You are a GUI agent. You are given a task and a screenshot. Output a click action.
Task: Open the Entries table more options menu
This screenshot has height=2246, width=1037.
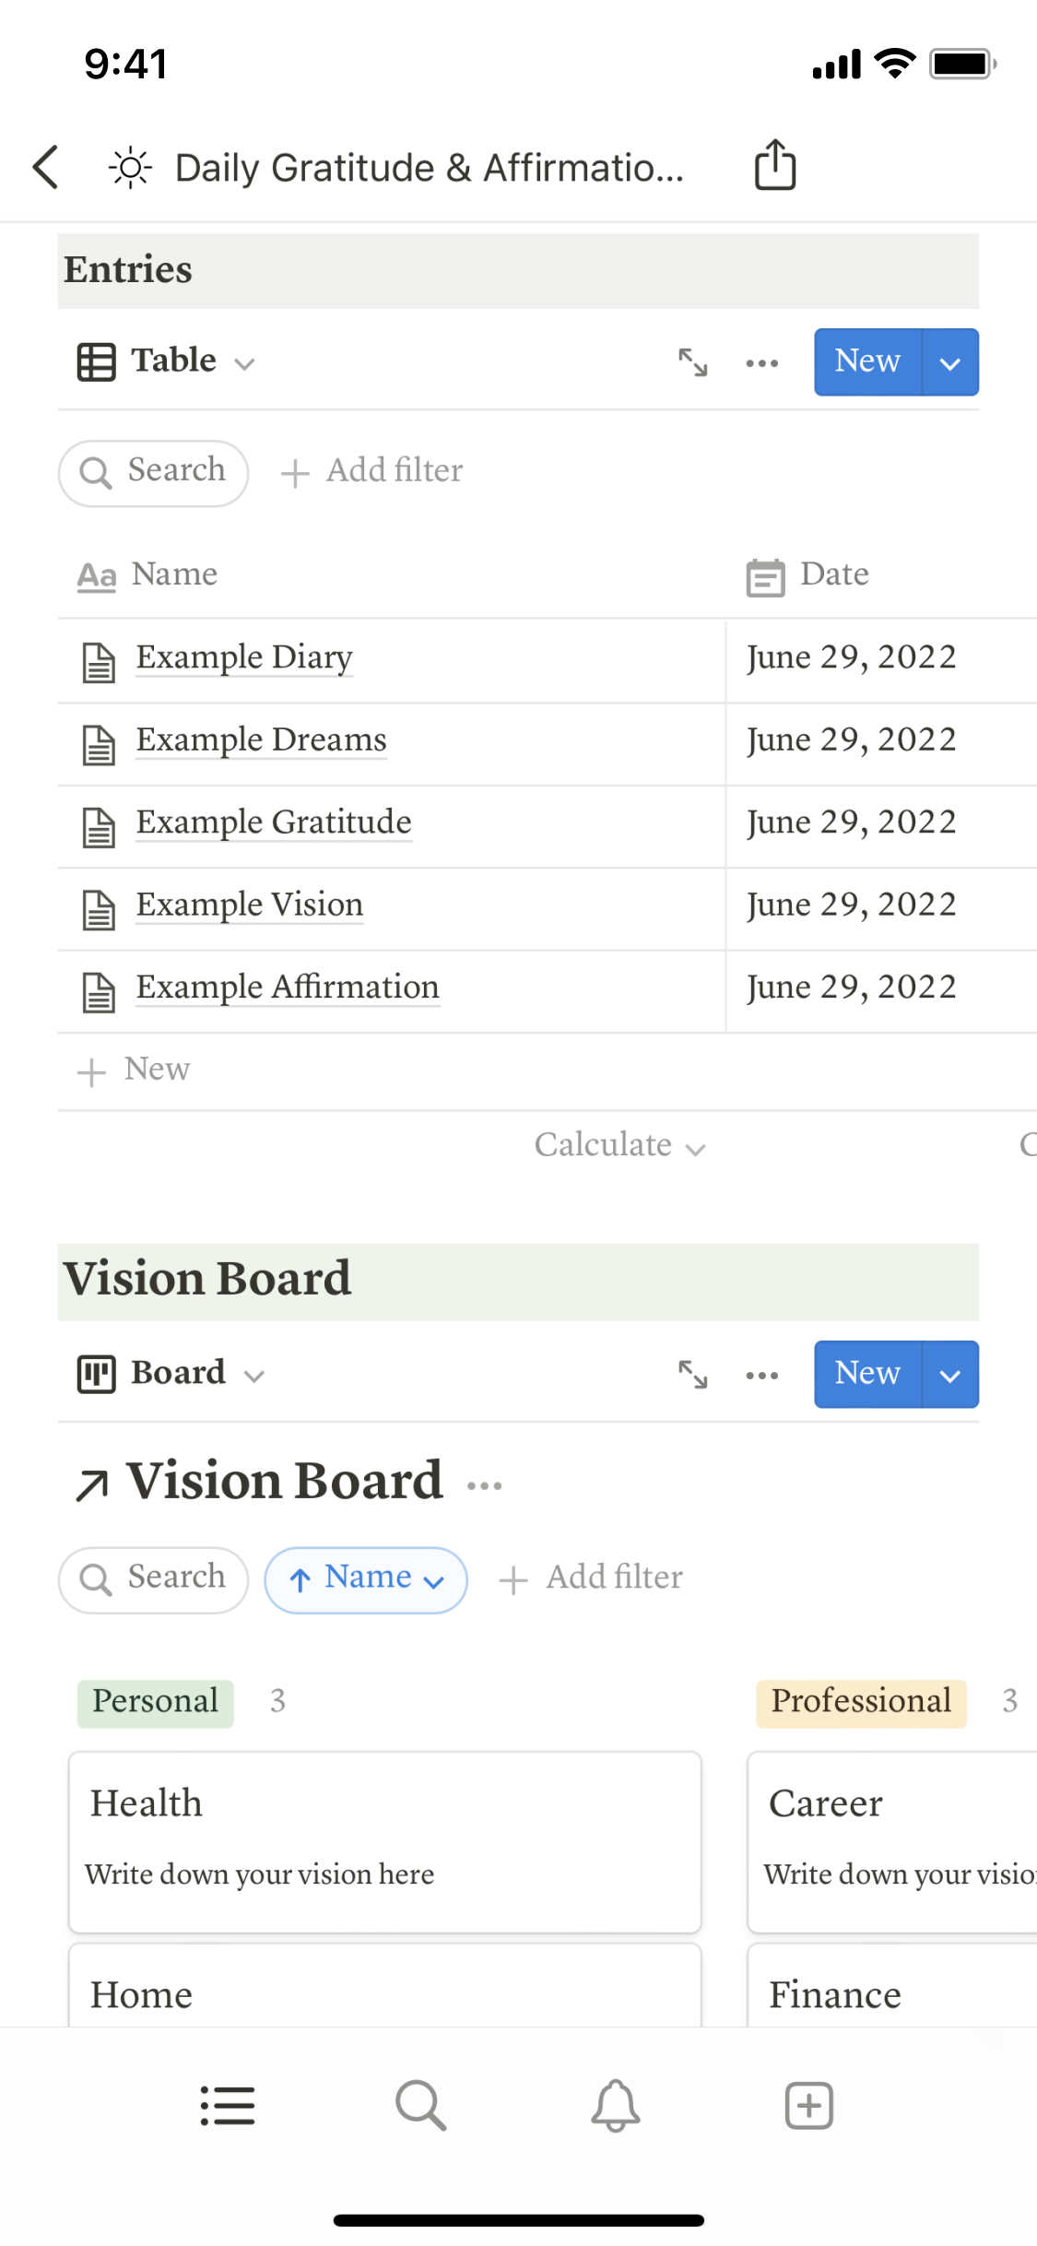pyautogui.click(x=761, y=362)
